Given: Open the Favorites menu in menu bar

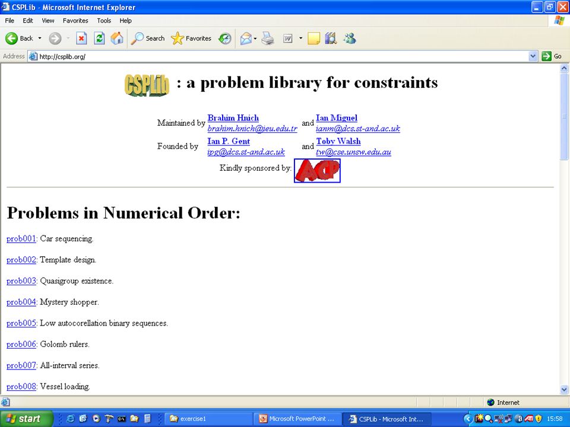Looking at the screenshot, I should pyautogui.click(x=75, y=21).
